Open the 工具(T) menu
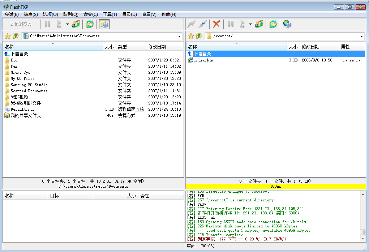 click(110, 14)
